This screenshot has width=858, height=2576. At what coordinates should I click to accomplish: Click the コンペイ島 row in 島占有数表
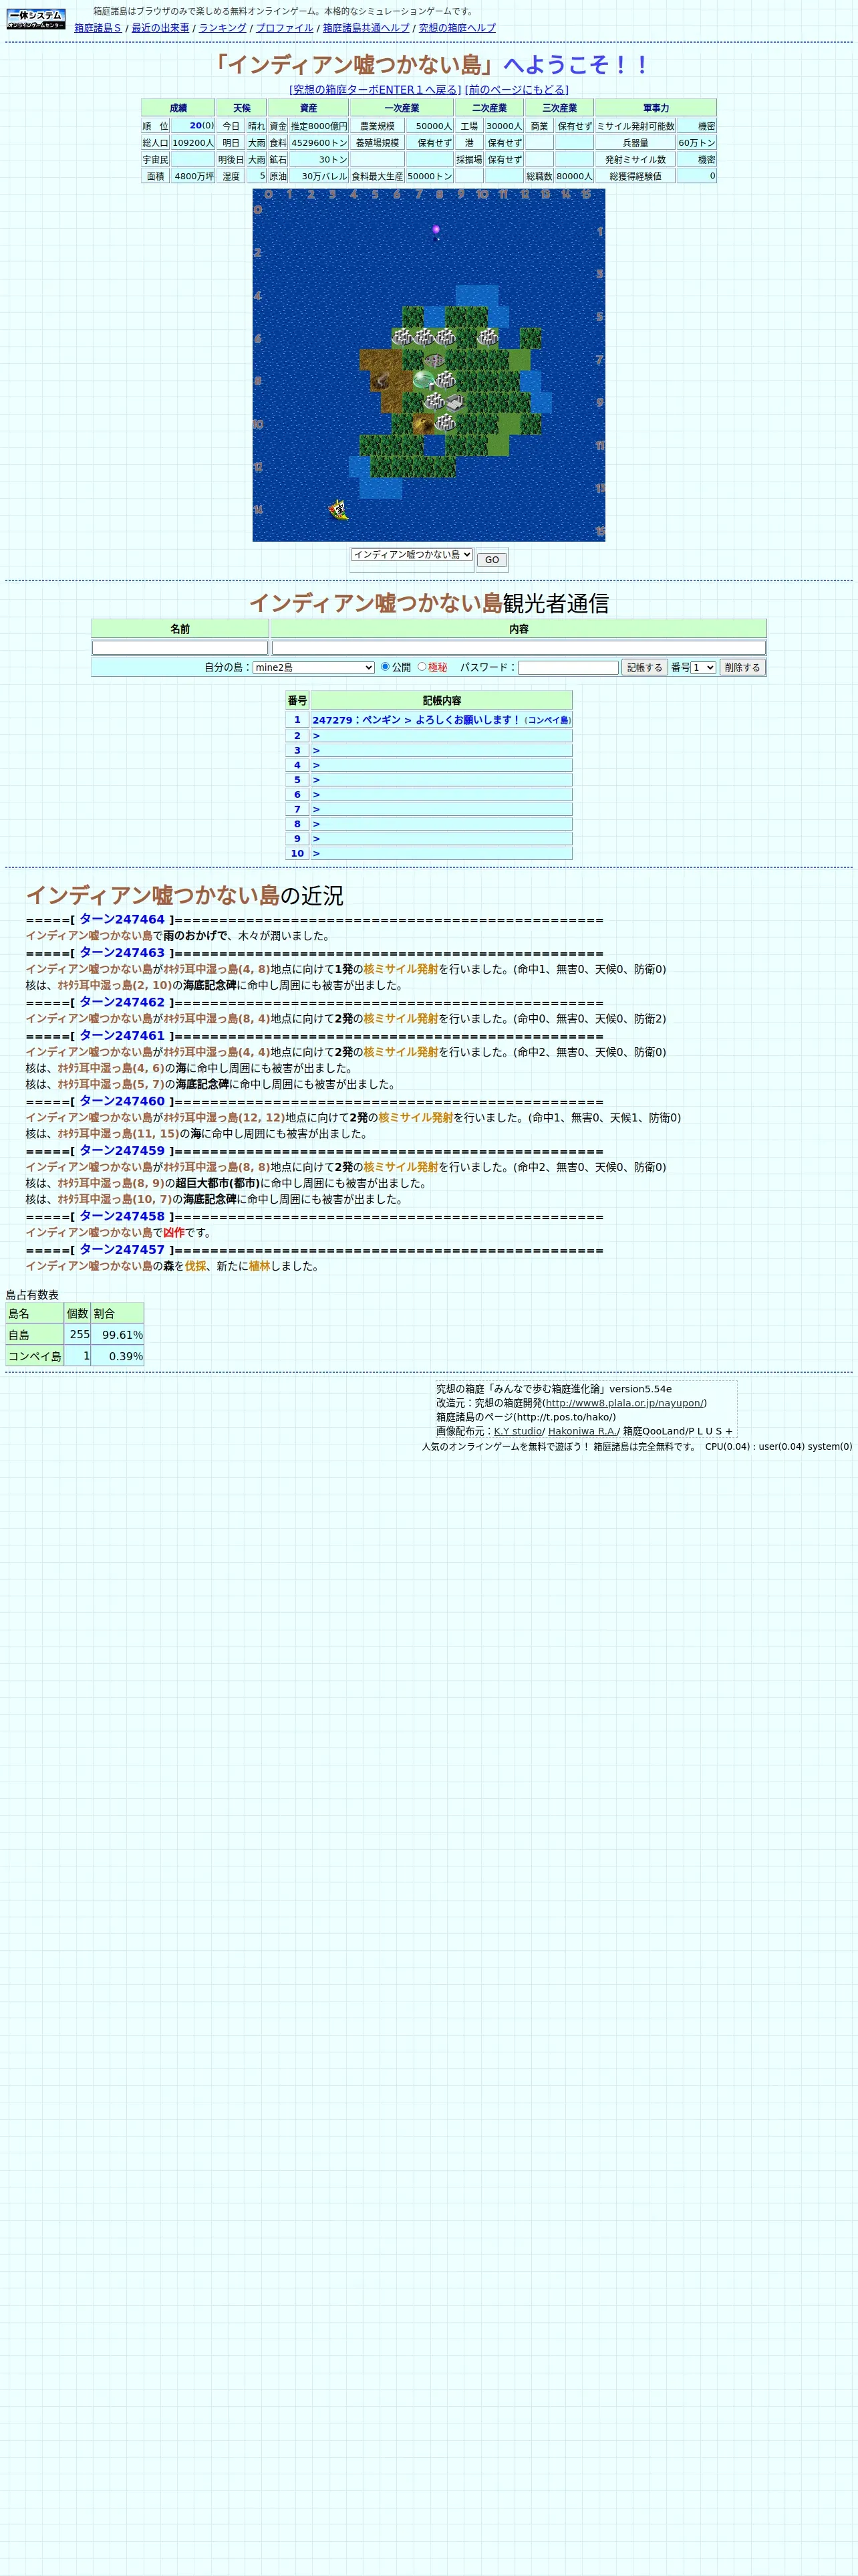[75, 1356]
